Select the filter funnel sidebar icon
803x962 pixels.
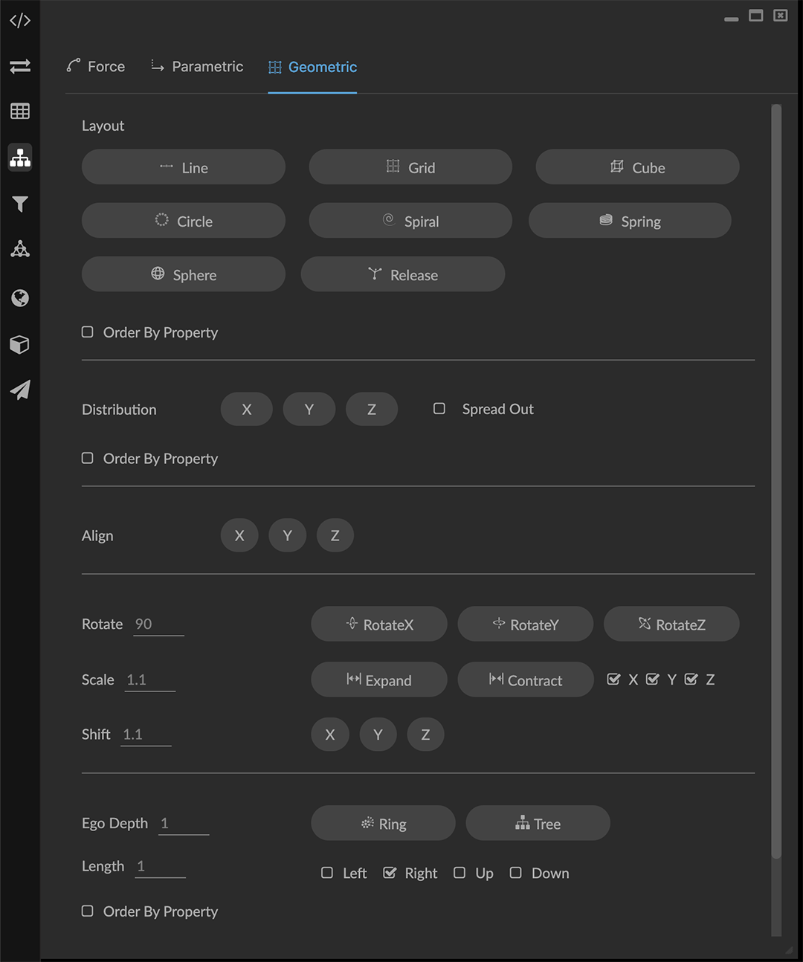click(20, 204)
